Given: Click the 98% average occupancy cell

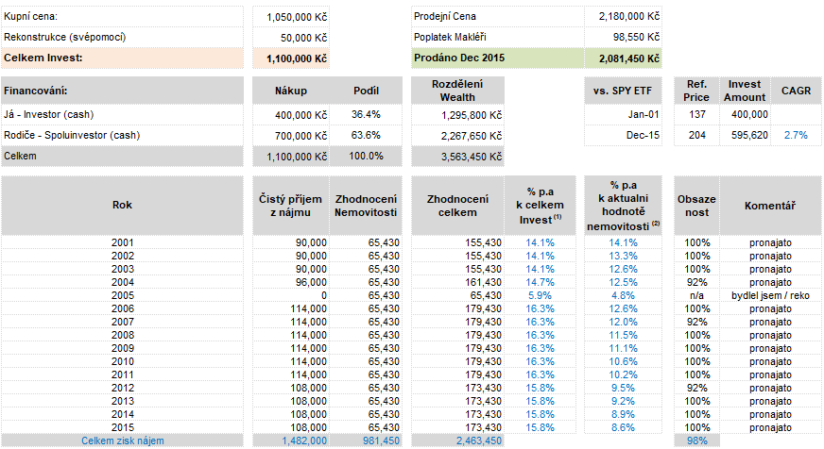Looking at the screenshot, I should click(x=696, y=441).
